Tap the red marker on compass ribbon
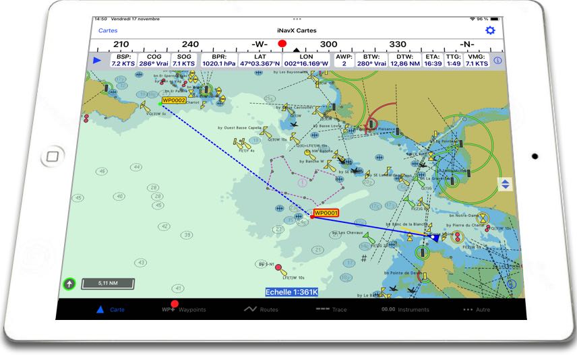 coord(282,44)
